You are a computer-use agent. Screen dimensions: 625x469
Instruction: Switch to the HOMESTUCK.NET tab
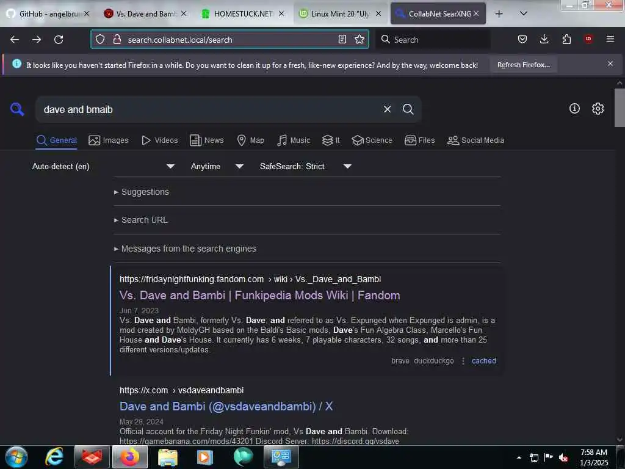[x=242, y=13]
